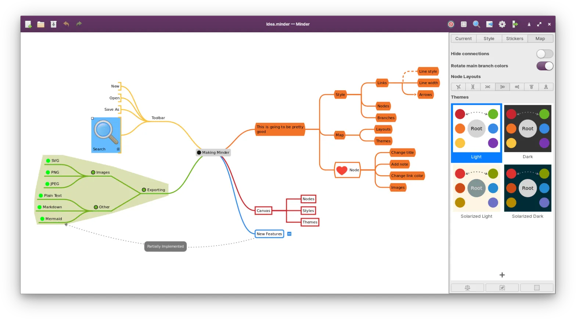The height and width of the screenshot is (319, 576).
Task: Switch to the Style tab
Action: 489,38
